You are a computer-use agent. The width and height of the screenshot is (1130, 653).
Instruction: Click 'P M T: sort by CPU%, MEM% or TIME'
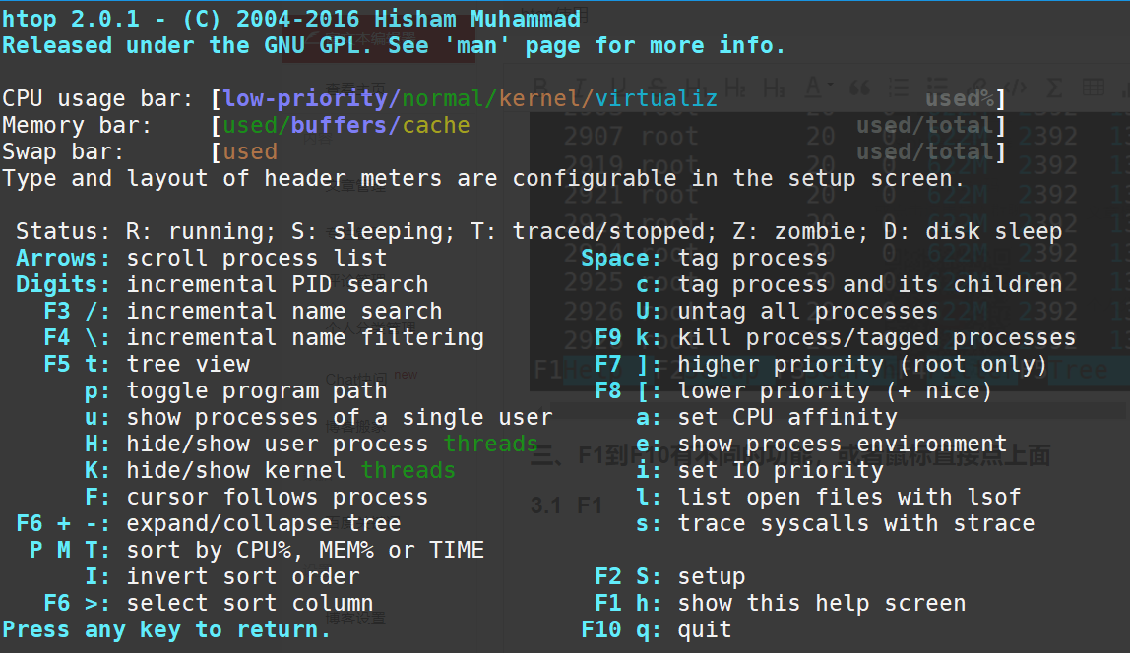coord(257,552)
